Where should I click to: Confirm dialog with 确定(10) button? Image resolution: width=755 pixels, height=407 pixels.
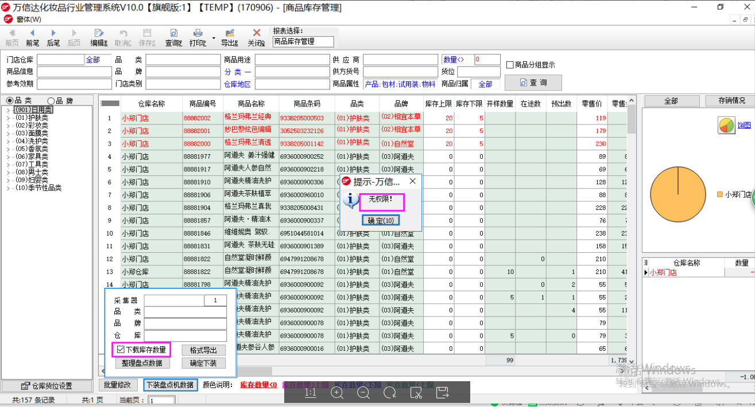(381, 220)
